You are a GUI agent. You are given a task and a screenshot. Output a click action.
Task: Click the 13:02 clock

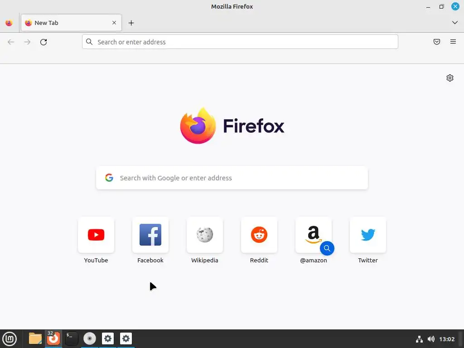[x=447, y=339]
